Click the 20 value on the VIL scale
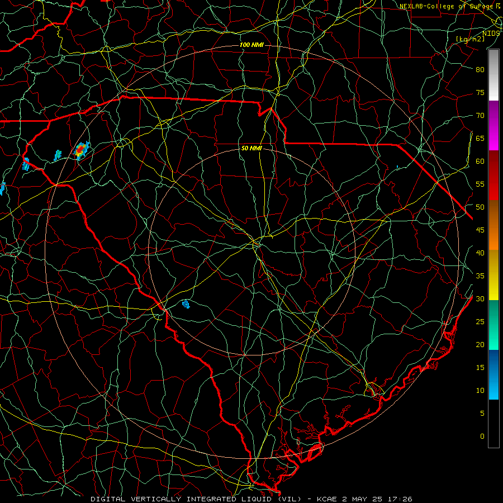Viewport: 503px width, 503px height. (480, 344)
